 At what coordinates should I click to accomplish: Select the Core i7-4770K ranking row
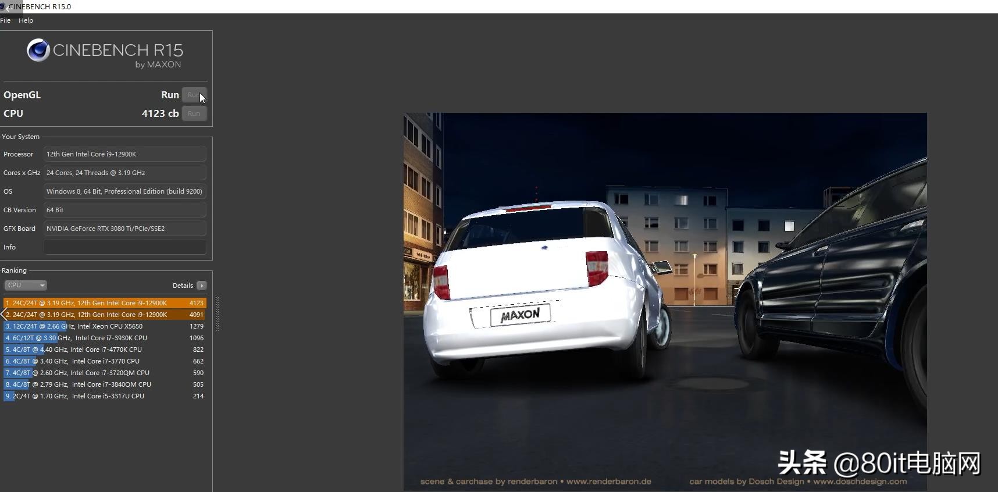tap(105, 350)
